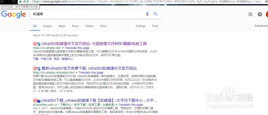The image size is (268, 115).
Task: Open the More search menu
Action: point(103,26)
